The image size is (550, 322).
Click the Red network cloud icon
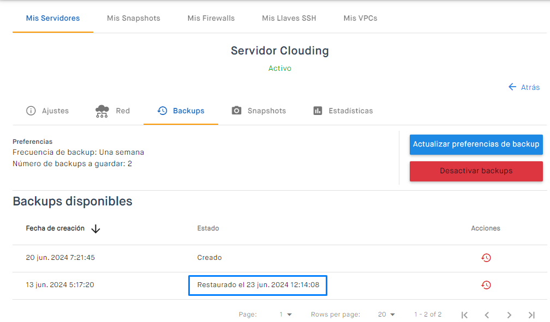coord(102,111)
